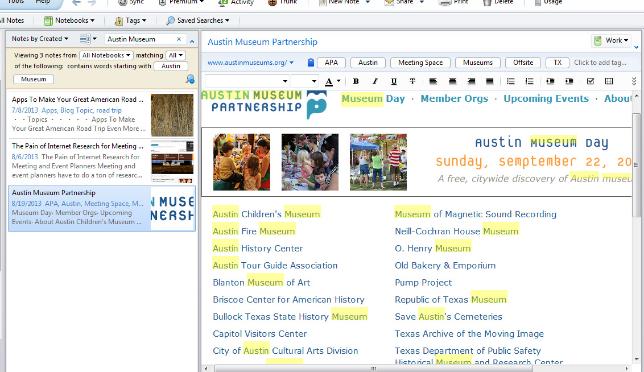Align text left
The width and height of the screenshot is (644, 372).
click(433, 81)
